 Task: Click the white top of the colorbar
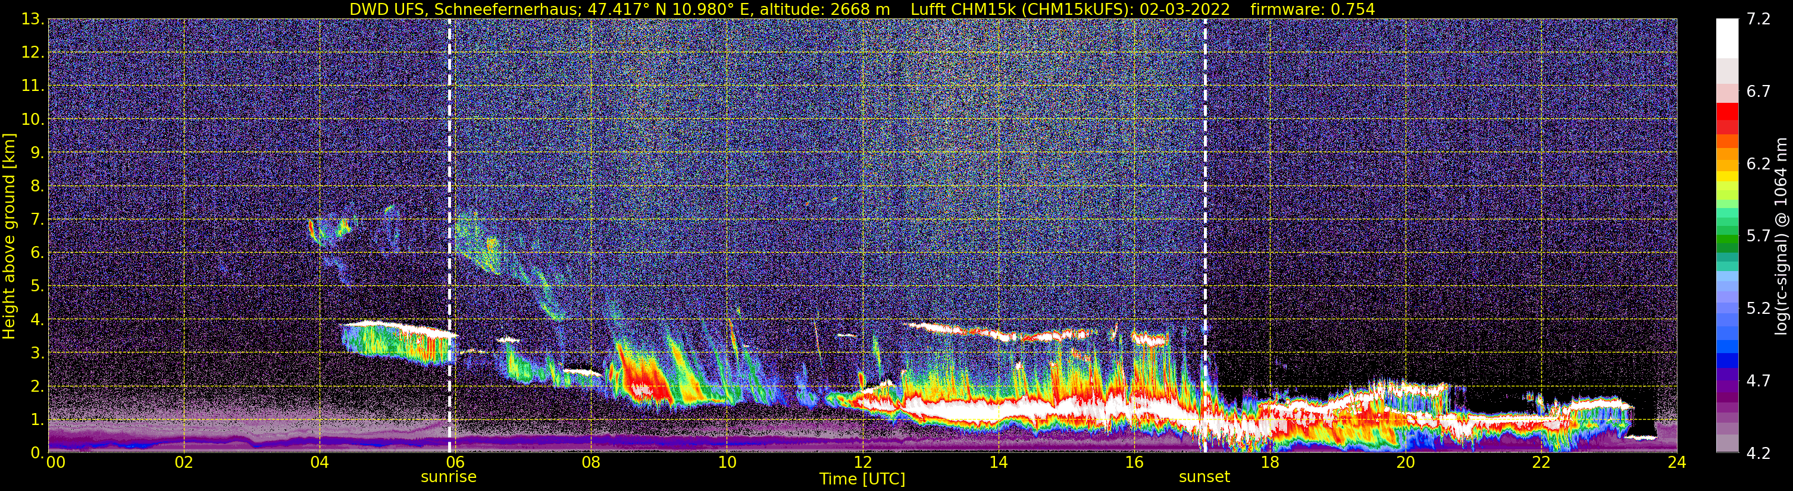pyautogui.click(x=1727, y=38)
